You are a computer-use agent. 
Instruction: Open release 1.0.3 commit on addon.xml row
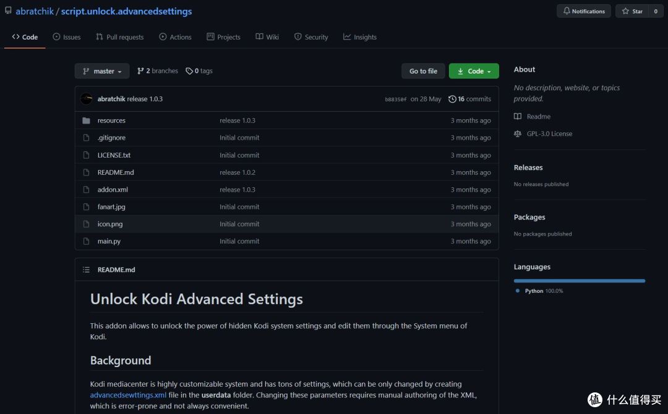point(238,189)
